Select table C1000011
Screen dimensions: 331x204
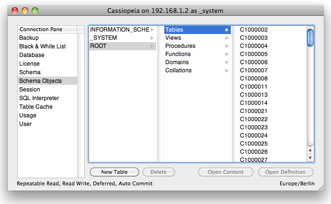tap(253, 87)
